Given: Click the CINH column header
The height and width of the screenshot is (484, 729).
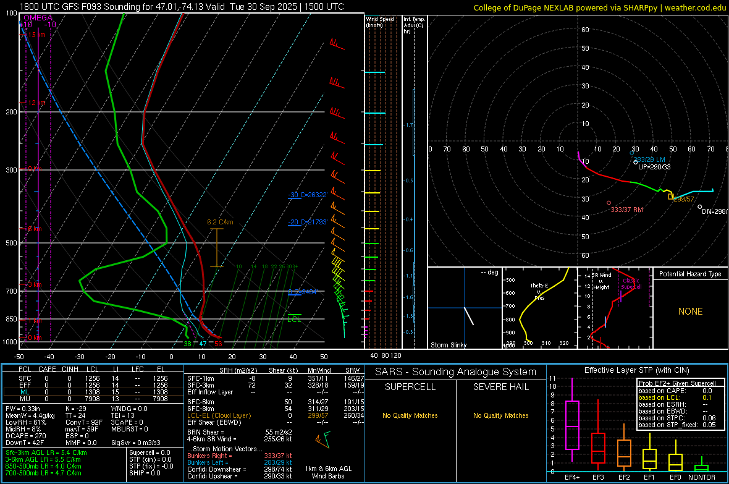Looking at the screenshot, I should (x=70, y=369).
